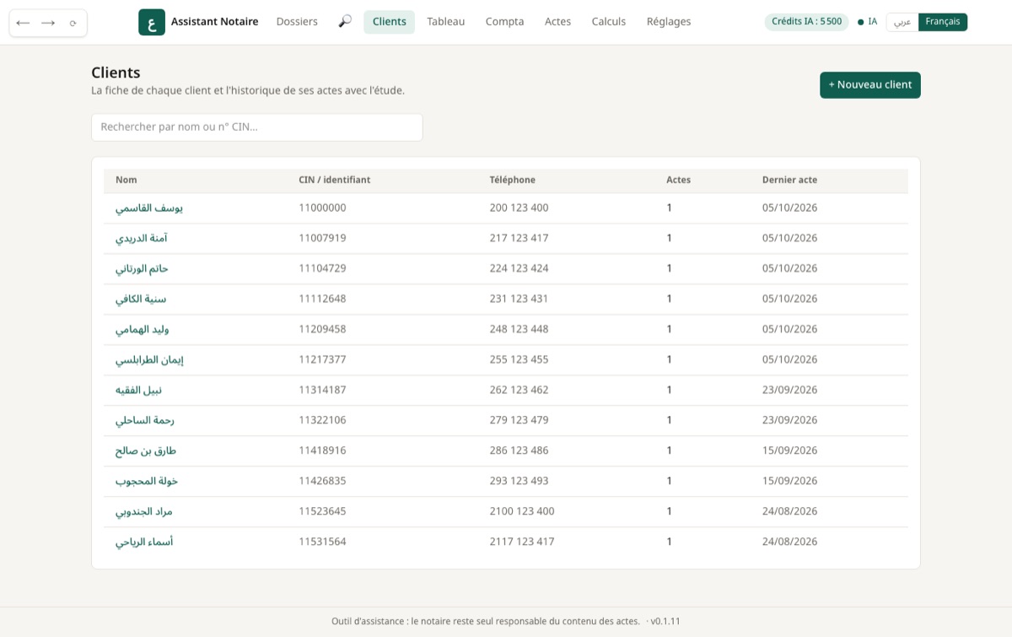This screenshot has width=1012, height=637.
Task: Select the Clients tab
Action: pyautogui.click(x=390, y=22)
